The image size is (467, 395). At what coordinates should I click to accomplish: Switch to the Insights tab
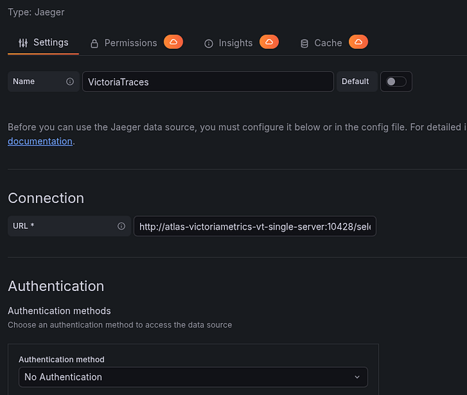236,43
